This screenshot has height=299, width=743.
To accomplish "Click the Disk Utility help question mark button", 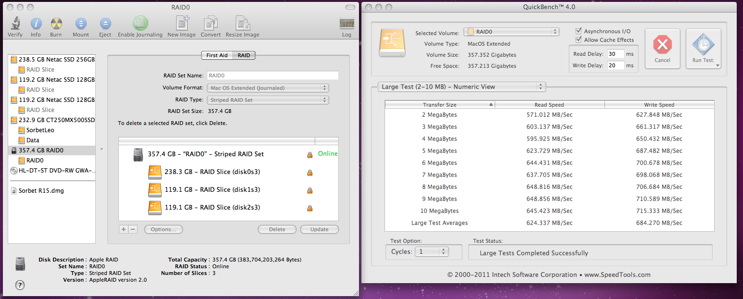I will 20,285.
